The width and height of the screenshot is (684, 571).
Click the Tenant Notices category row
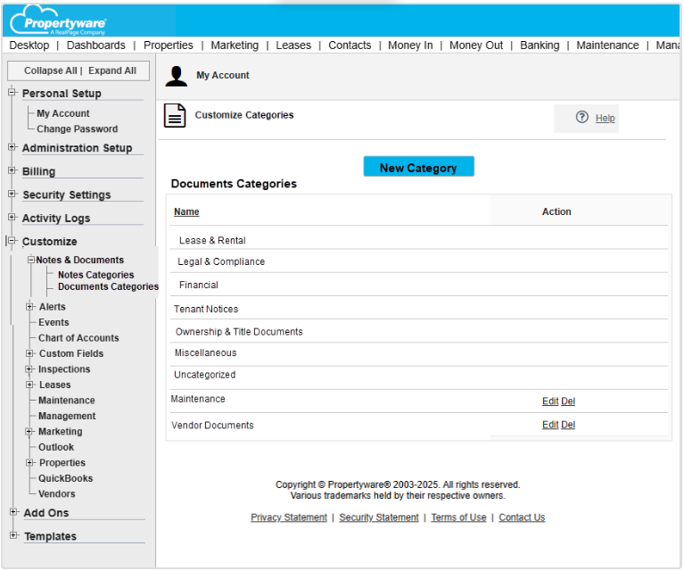pyautogui.click(x=419, y=308)
